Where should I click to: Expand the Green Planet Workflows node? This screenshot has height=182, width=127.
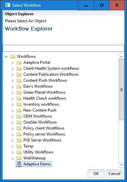[13, 93]
